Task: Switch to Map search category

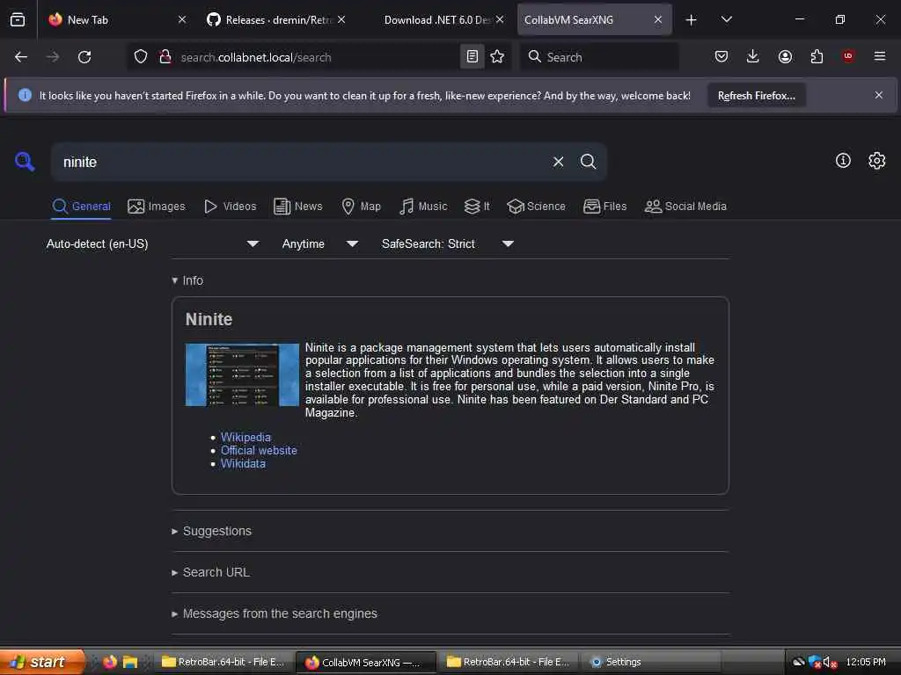Action: point(361,207)
